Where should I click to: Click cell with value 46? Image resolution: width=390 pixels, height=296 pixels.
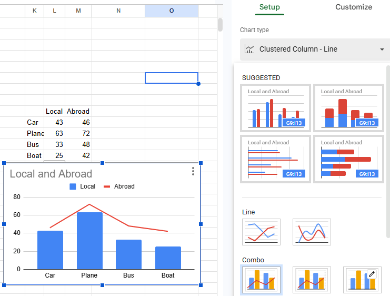(x=78, y=122)
